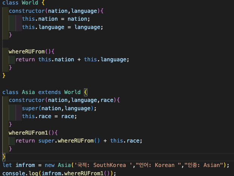Click 'whereRUFrom1' in the console.log call

(84, 173)
